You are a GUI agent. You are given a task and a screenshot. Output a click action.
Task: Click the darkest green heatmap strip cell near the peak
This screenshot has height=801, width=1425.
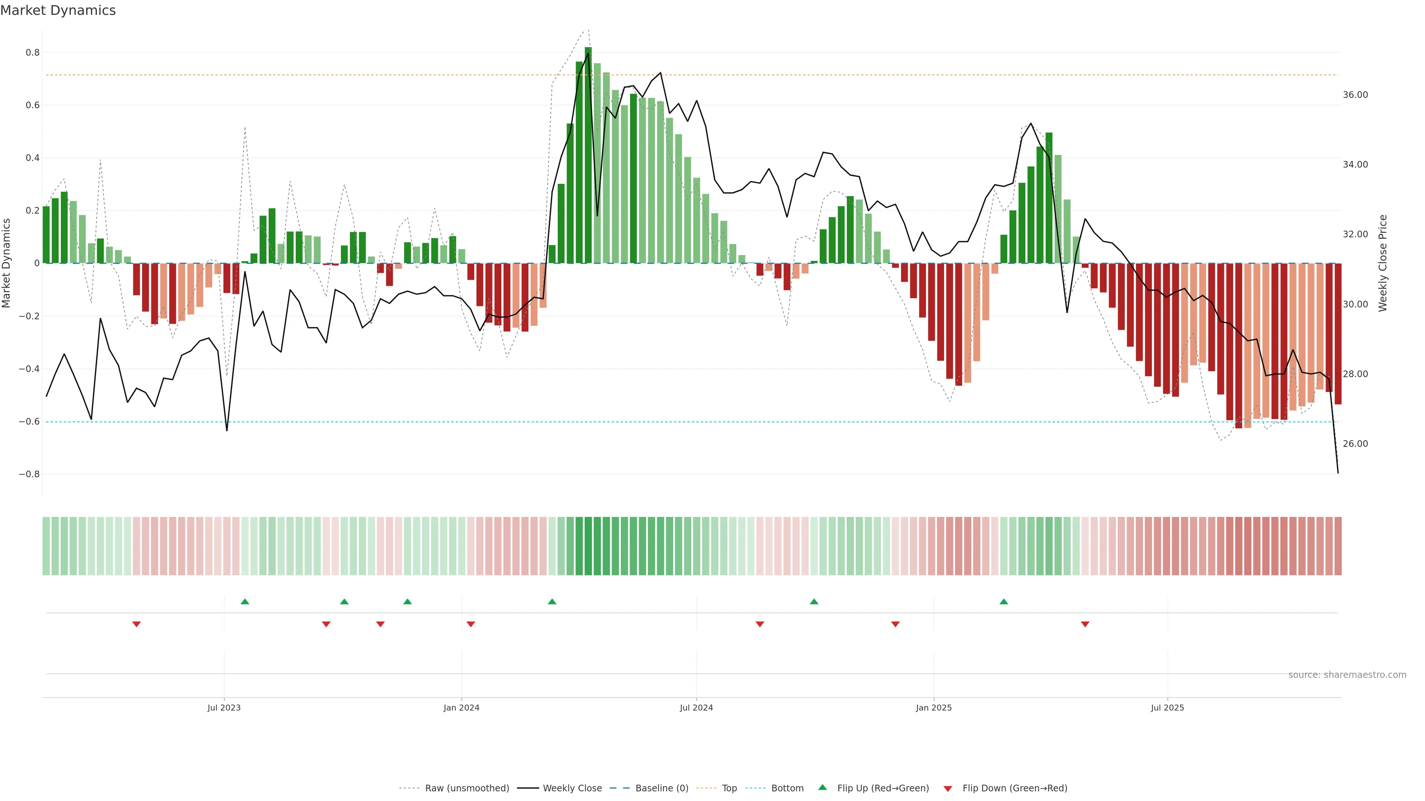(x=588, y=546)
